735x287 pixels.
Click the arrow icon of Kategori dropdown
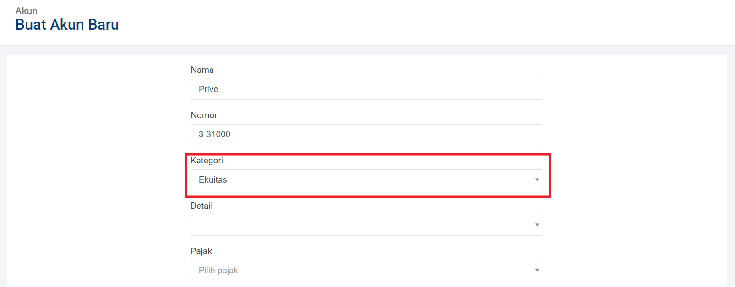pyautogui.click(x=537, y=180)
